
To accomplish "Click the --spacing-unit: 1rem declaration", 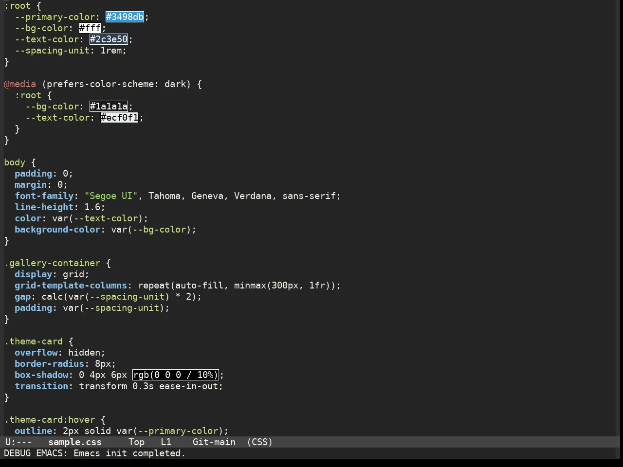I will pos(71,51).
